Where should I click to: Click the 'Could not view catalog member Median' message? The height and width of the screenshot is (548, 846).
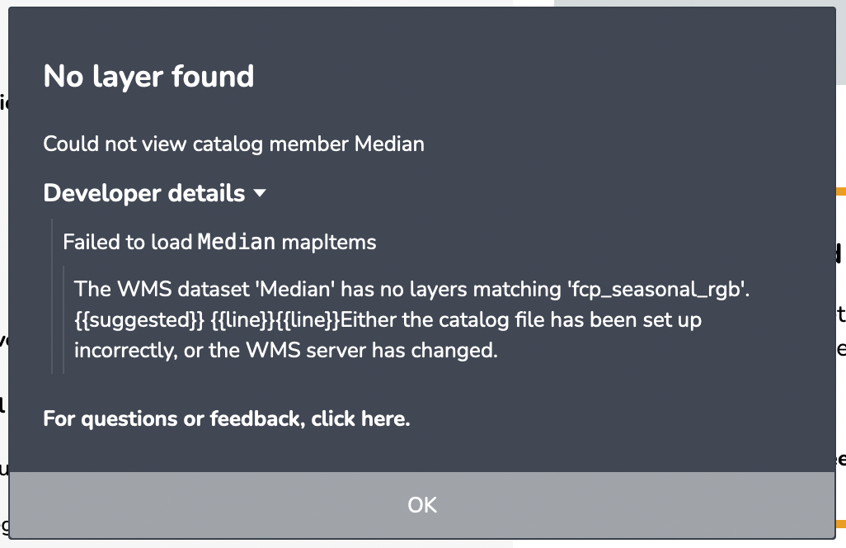point(234,144)
